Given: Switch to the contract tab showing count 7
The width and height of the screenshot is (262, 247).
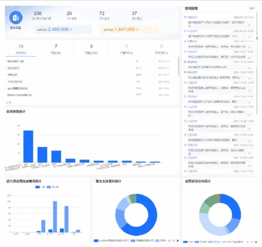Looking at the screenshot, I should tap(56, 49).
